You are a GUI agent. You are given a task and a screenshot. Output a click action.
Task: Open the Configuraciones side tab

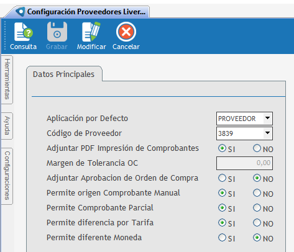pos(7,176)
